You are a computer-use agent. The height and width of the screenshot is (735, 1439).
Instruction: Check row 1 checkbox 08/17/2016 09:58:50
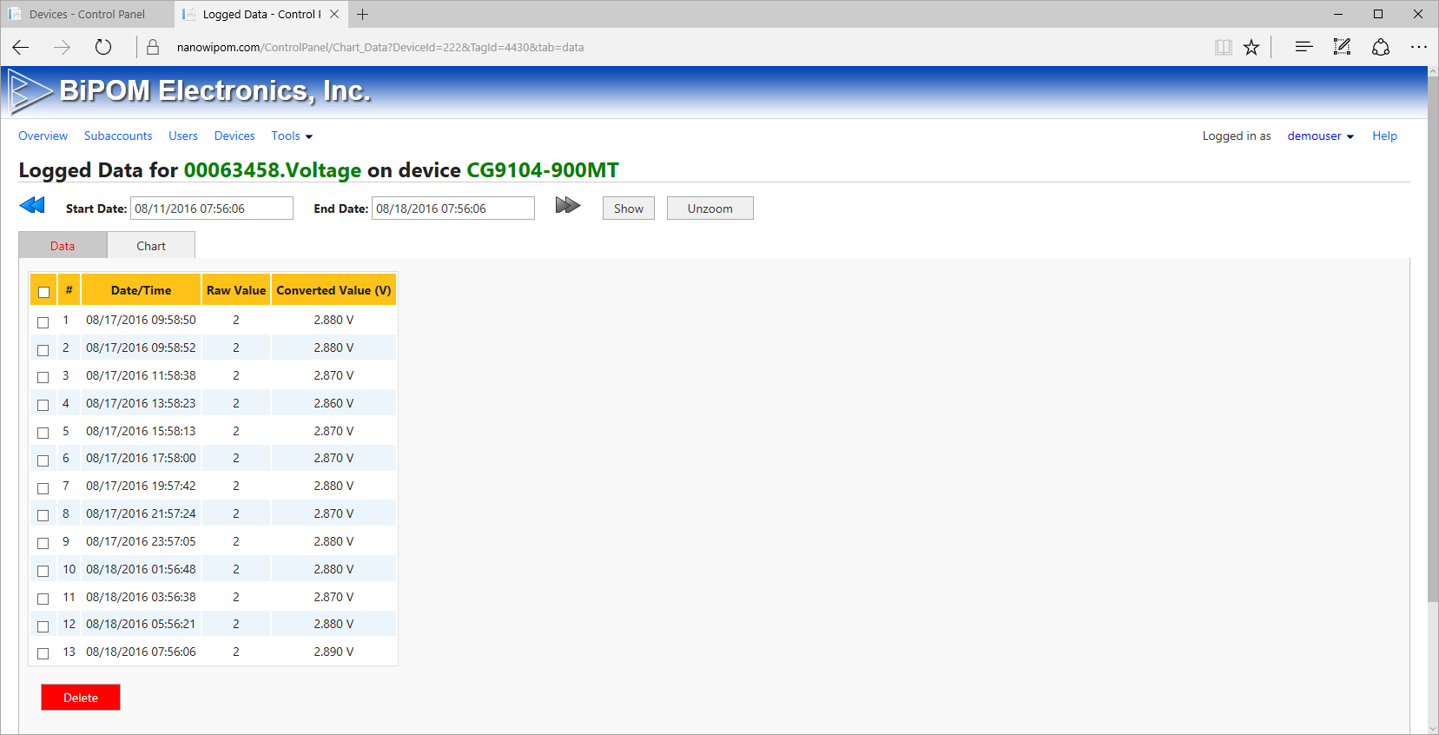[x=43, y=322]
